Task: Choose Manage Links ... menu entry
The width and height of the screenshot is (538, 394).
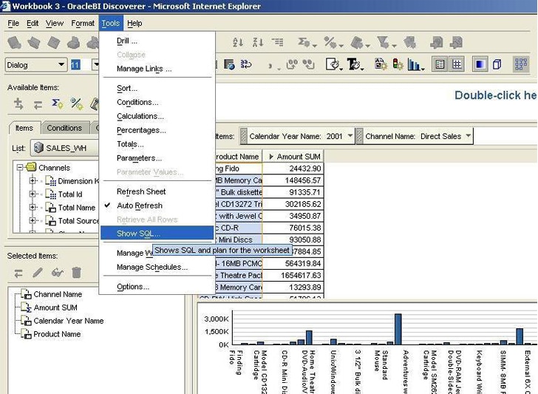Action: 157,69
